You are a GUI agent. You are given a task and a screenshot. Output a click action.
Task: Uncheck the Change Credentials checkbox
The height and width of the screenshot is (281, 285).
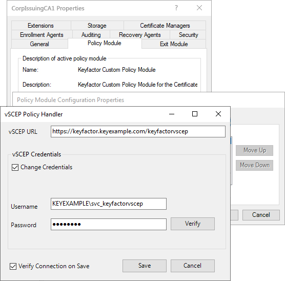(x=15, y=167)
